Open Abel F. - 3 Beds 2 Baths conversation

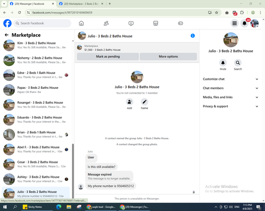(x=36, y=149)
